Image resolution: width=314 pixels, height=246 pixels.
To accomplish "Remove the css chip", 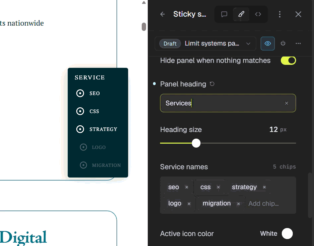I will (218, 187).
